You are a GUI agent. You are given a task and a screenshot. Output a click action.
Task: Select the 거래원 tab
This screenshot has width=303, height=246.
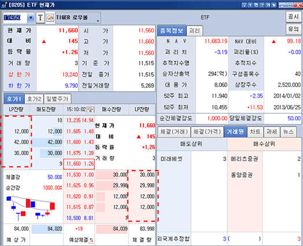coord(235,132)
